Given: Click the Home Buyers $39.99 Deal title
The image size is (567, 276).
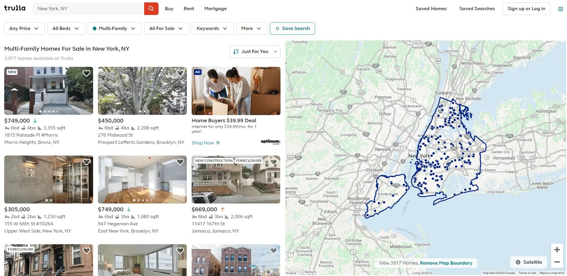Looking at the screenshot, I should point(224,120).
